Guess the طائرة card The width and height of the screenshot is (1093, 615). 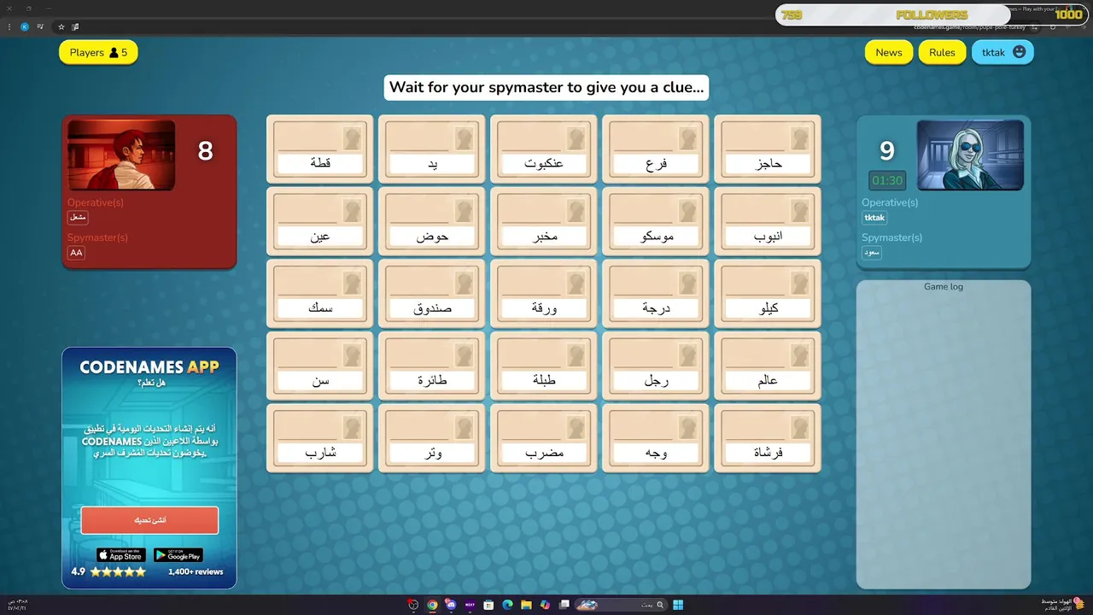pos(432,366)
